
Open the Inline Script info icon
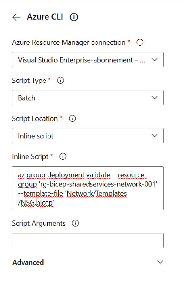[x=63, y=157]
